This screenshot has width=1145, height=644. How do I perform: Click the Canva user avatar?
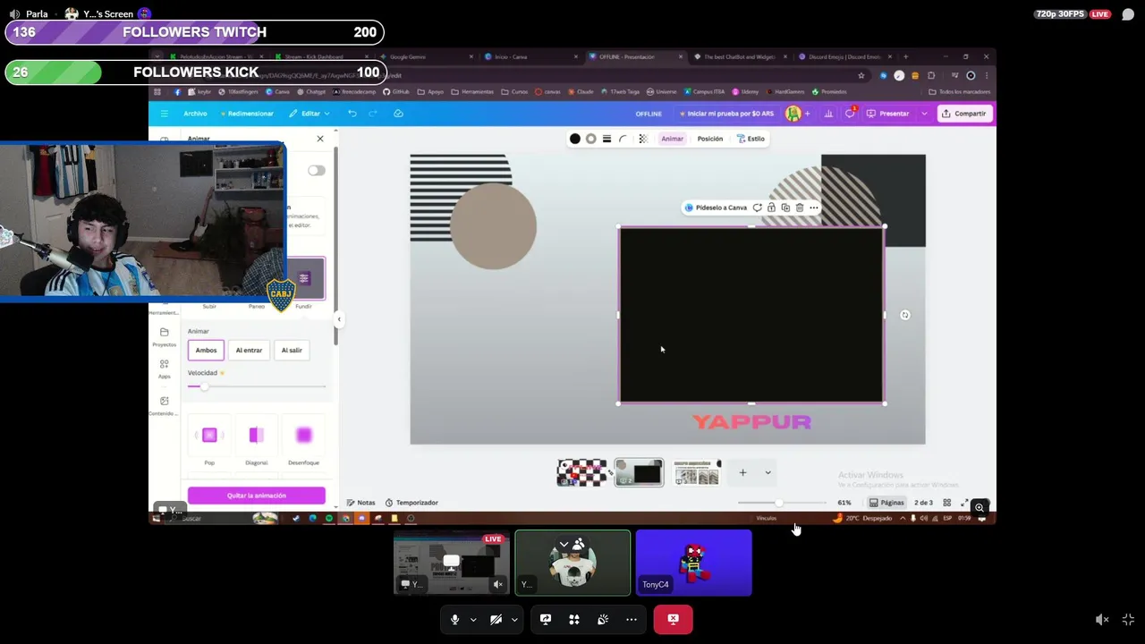pos(793,114)
